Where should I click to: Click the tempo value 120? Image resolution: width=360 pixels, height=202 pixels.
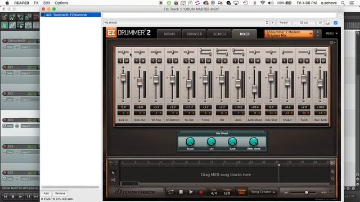[x=227, y=193]
